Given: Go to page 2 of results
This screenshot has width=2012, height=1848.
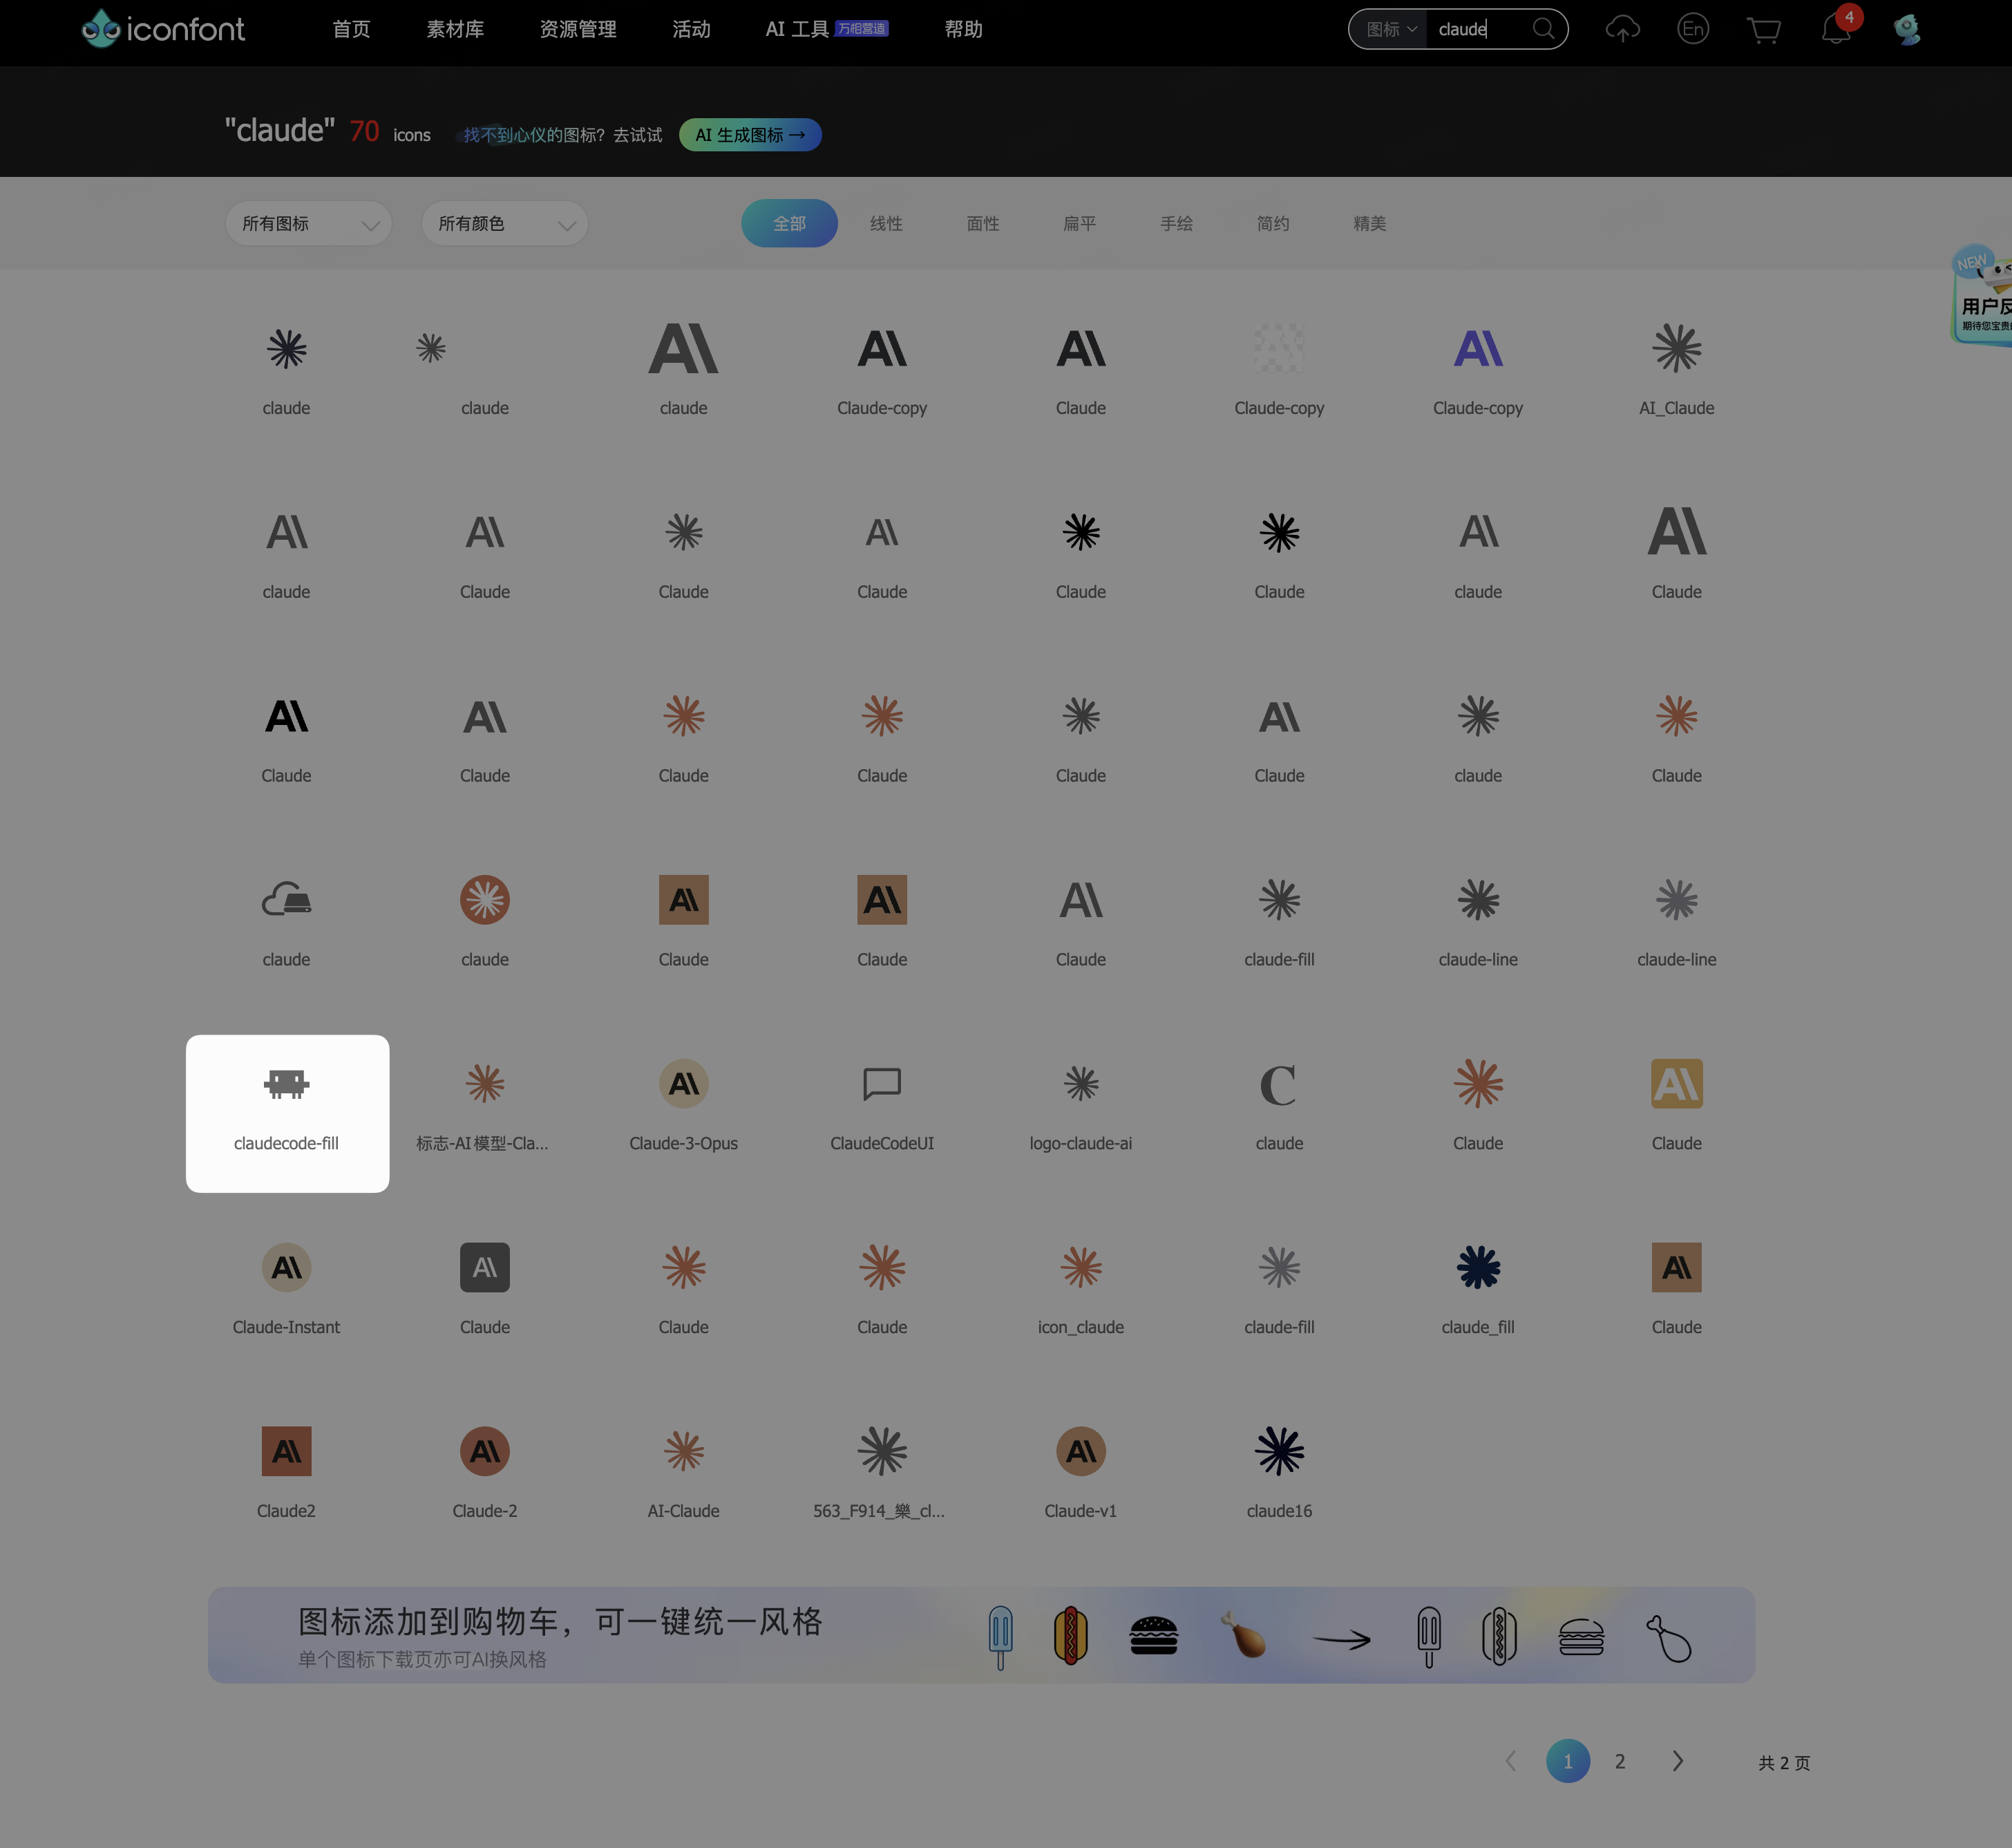Looking at the screenshot, I should tap(1620, 1763).
